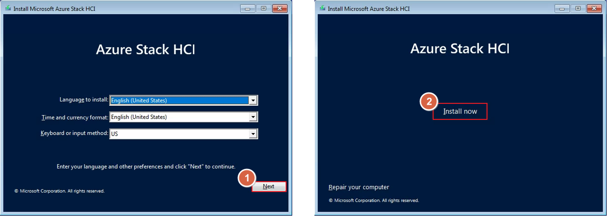607x216 pixels.
Task: Close the right Install now window
Action: tap(594, 9)
